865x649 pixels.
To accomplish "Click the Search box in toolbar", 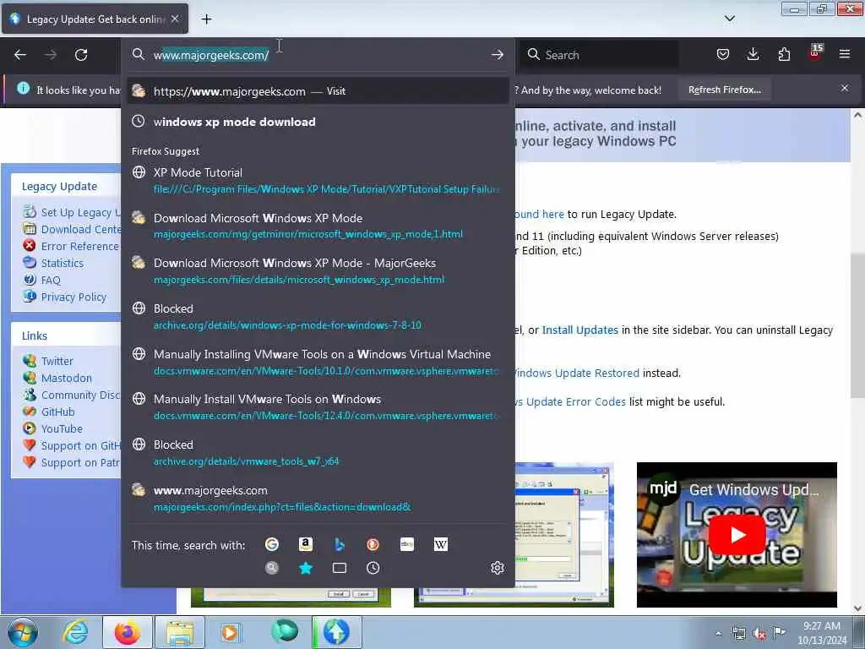I will (x=600, y=55).
